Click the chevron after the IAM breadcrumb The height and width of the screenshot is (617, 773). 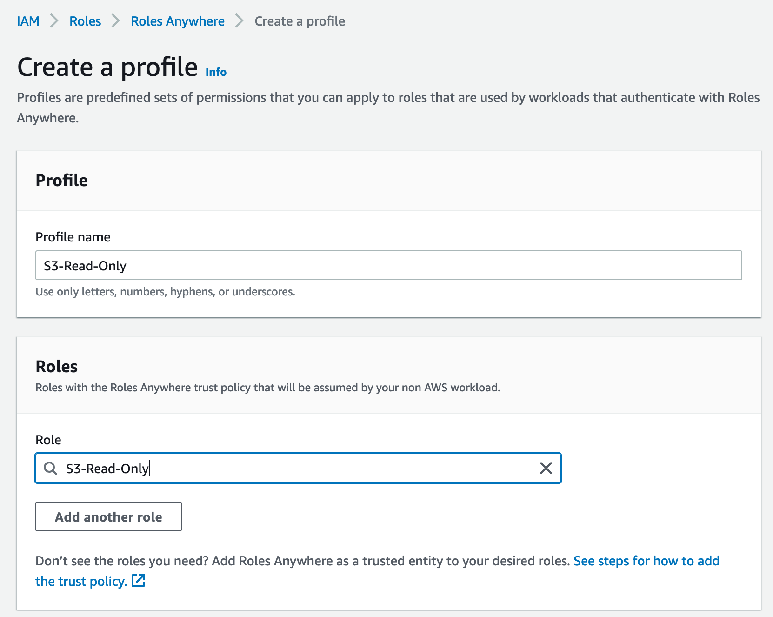tap(55, 21)
